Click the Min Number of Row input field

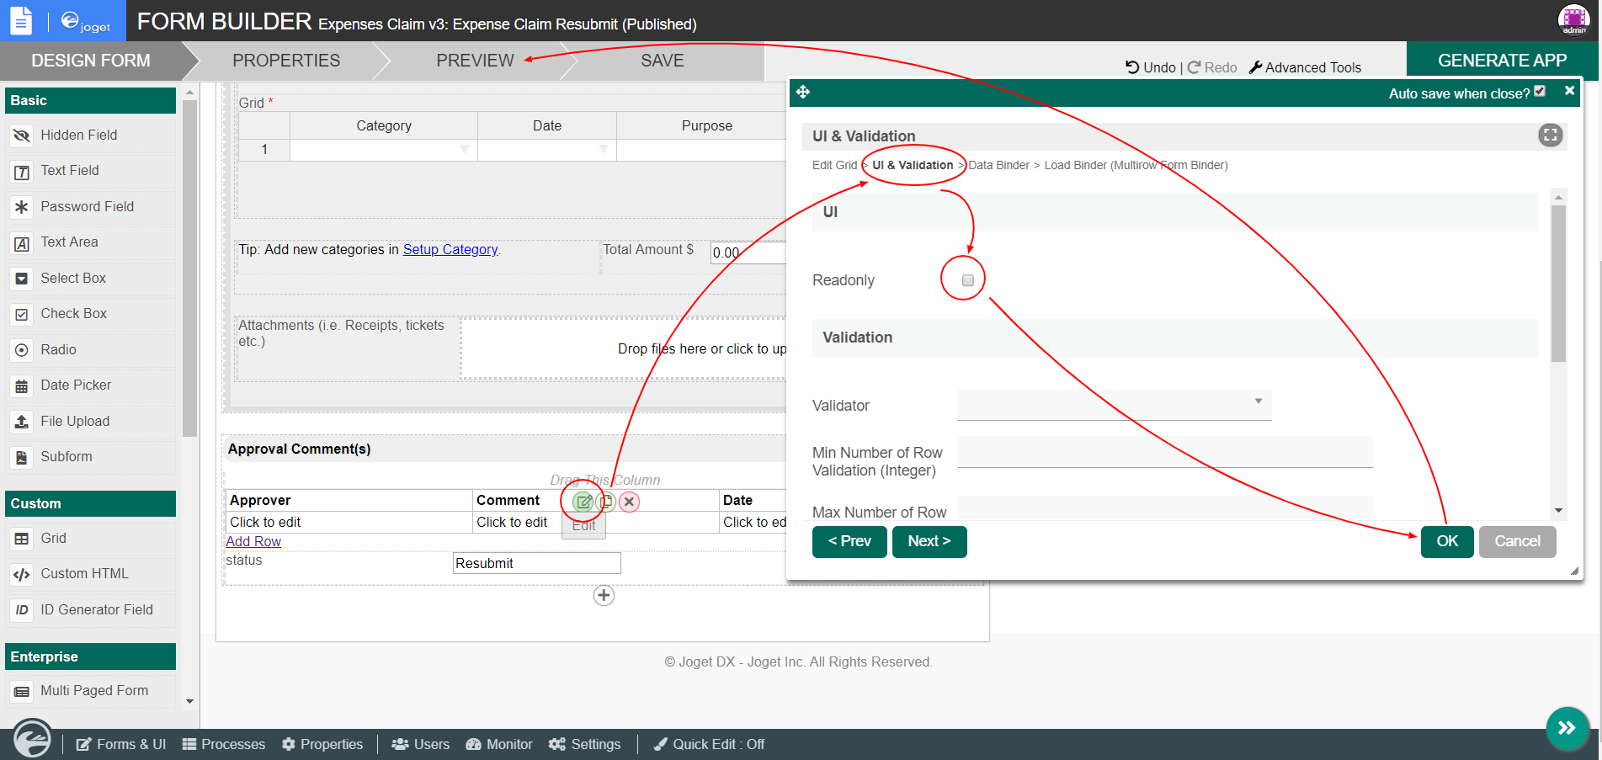[x=1164, y=453]
